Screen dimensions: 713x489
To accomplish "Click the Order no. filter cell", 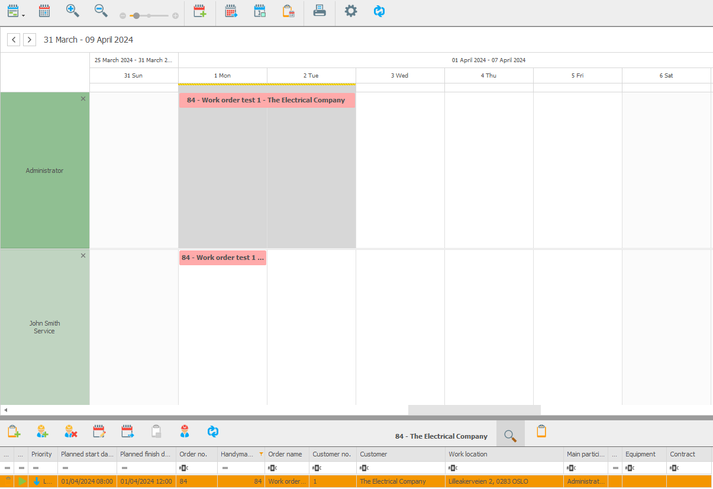I will [196, 468].
